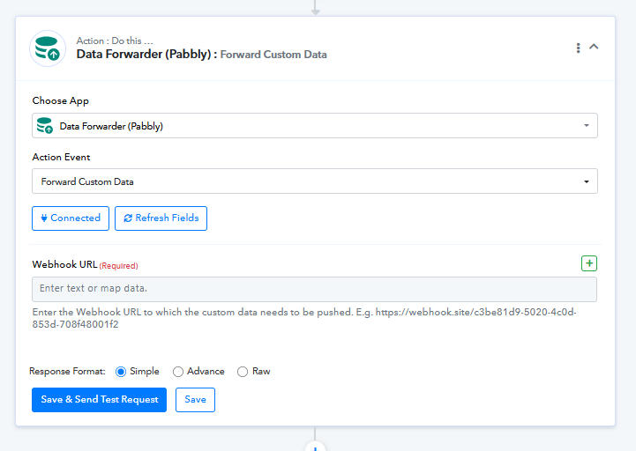Click the Webhook URL help description text

click(304, 318)
